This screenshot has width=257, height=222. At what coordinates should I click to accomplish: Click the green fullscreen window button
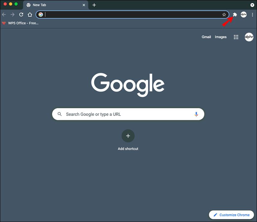pyautogui.click(x=16, y=4)
